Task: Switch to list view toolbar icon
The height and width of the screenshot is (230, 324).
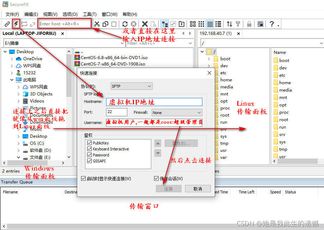Action: (210, 24)
